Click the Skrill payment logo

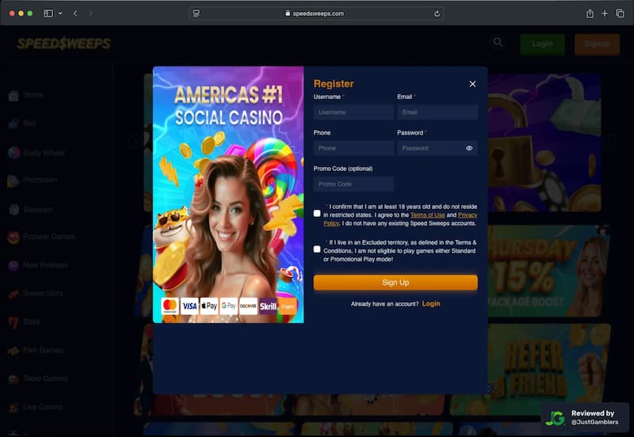tap(268, 306)
